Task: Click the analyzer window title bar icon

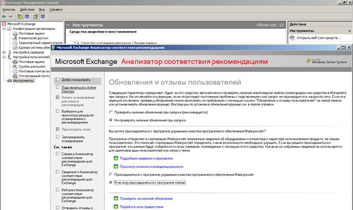Action: pyautogui.click(x=53, y=47)
